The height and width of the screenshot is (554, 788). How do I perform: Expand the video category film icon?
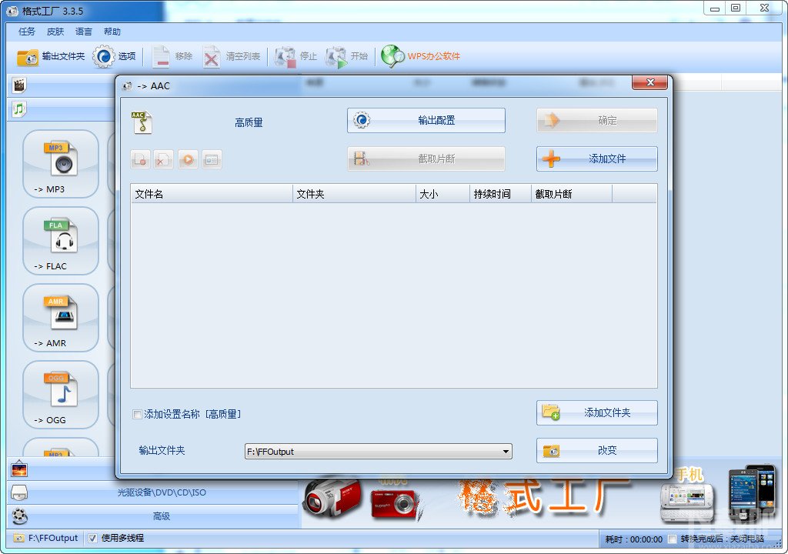pyautogui.click(x=19, y=85)
